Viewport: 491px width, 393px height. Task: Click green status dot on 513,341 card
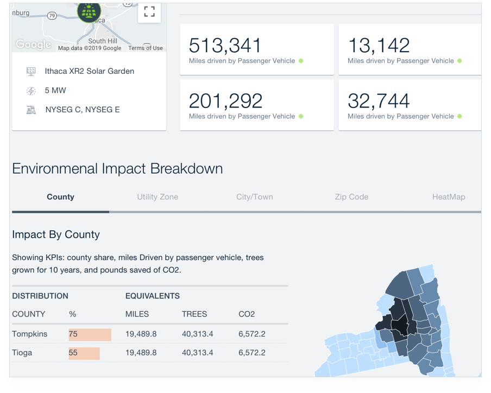pos(301,61)
